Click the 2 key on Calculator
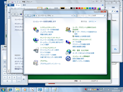 pos(10,77)
